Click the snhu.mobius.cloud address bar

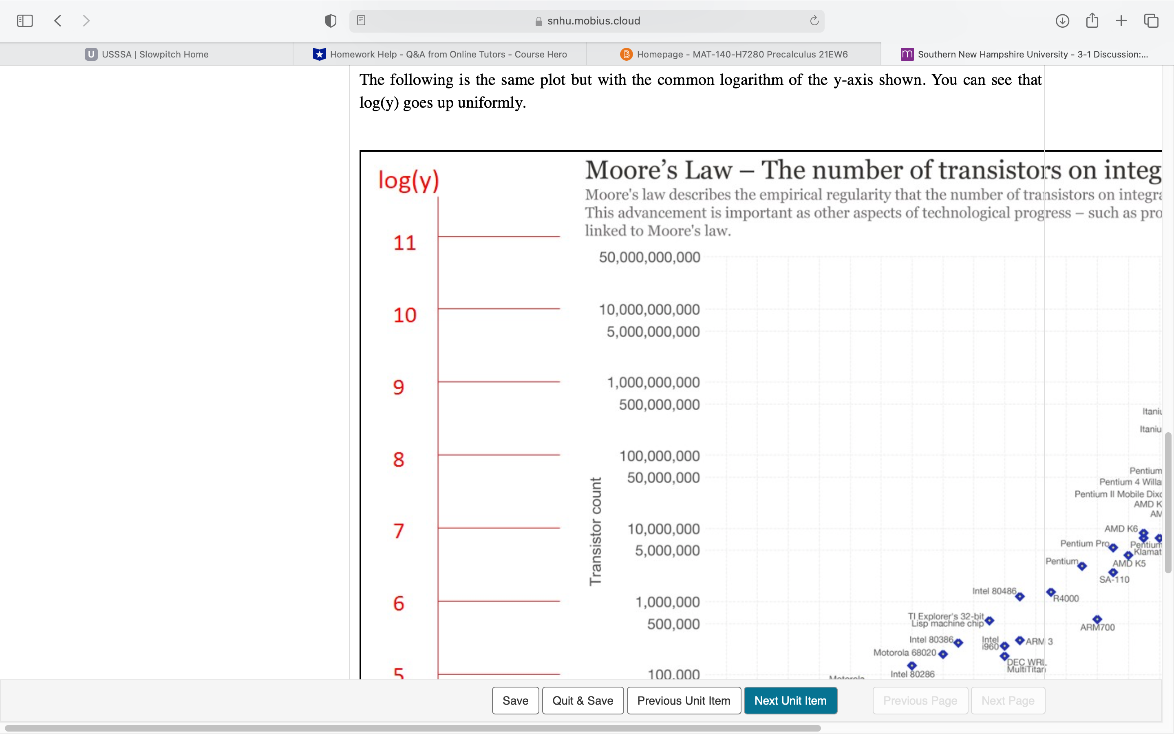[x=587, y=21]
